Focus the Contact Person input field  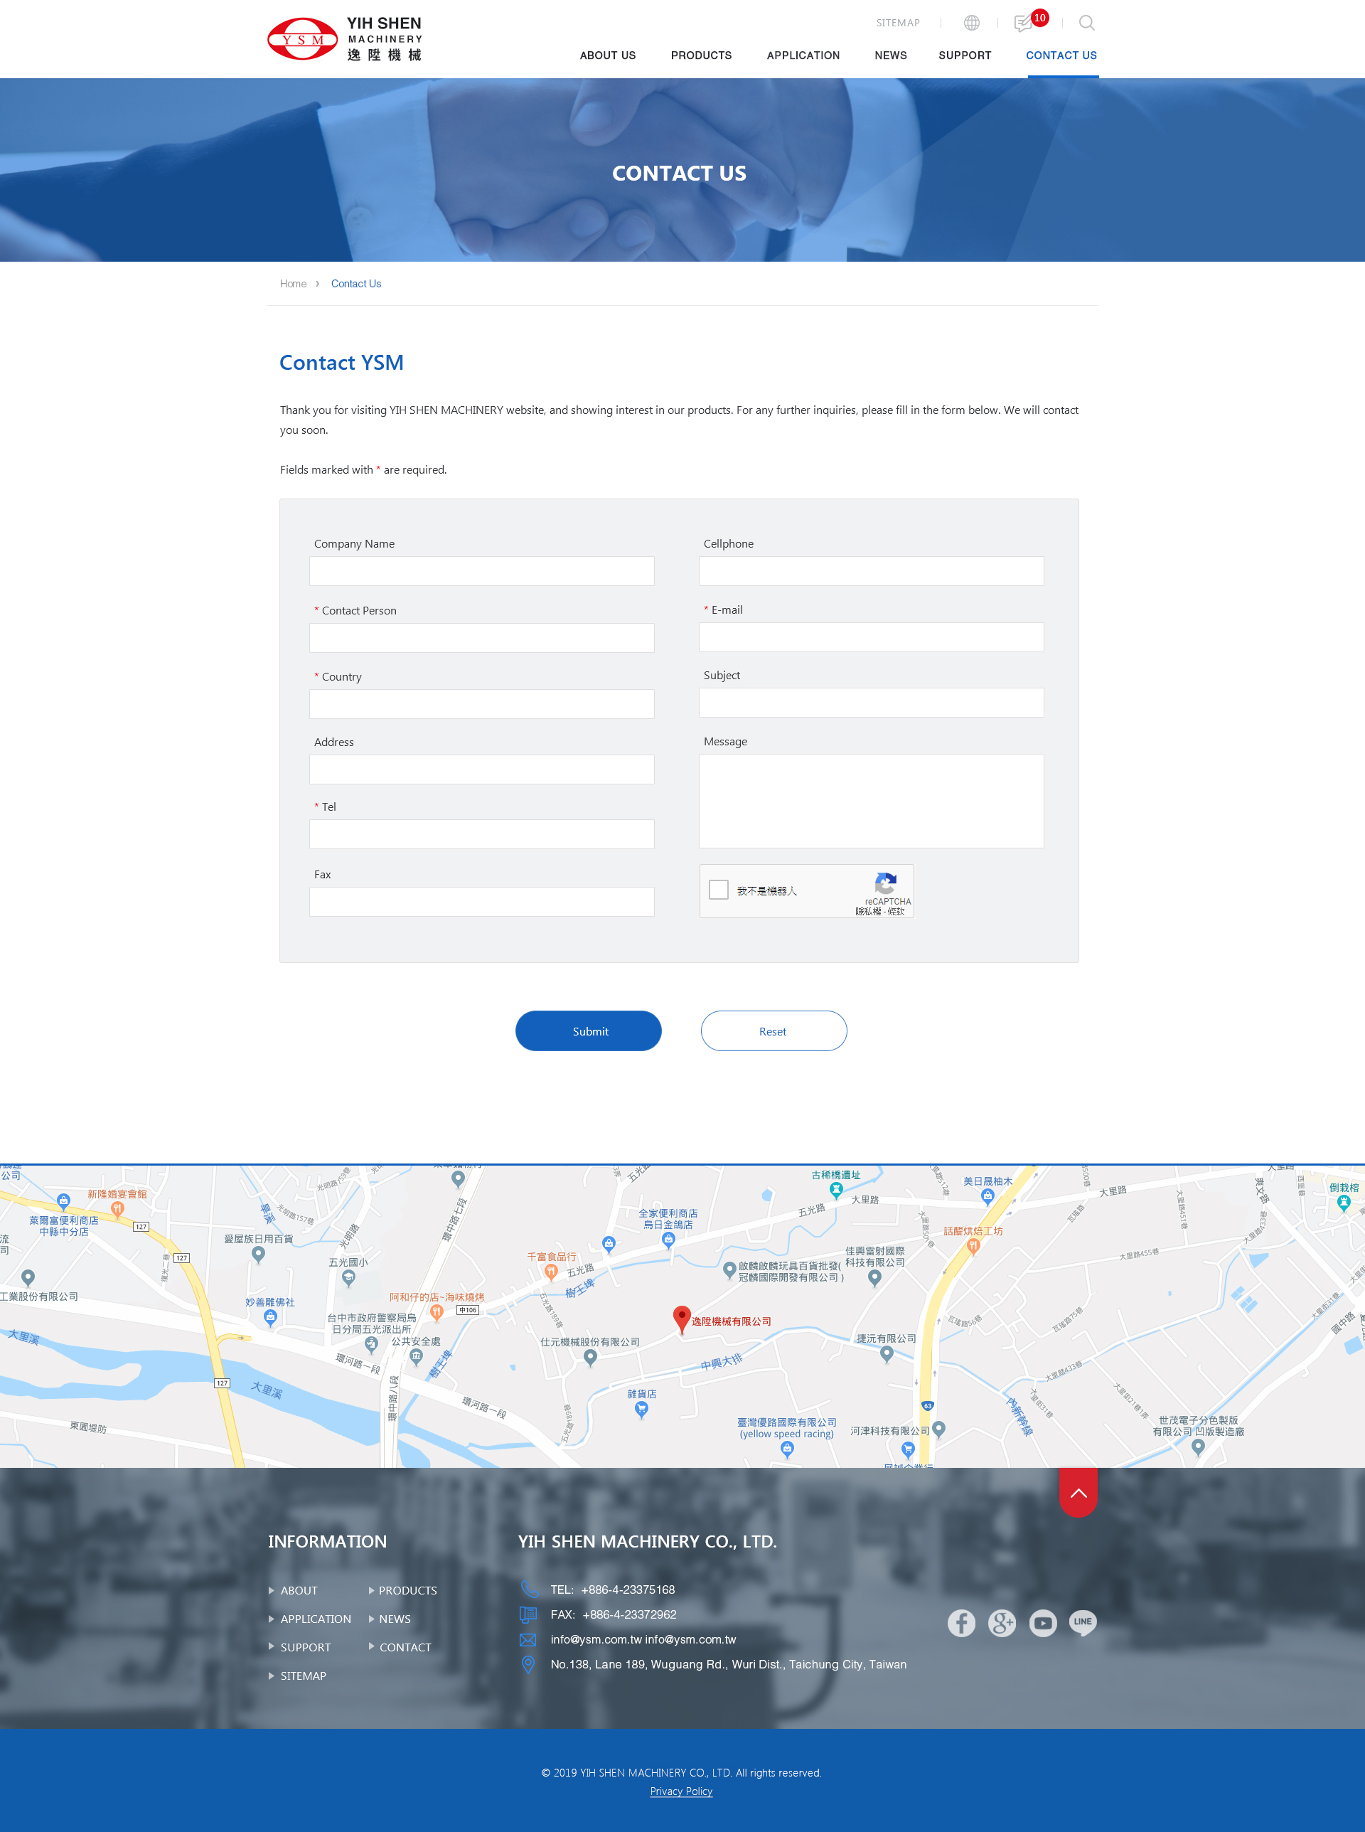coord(482,638)
